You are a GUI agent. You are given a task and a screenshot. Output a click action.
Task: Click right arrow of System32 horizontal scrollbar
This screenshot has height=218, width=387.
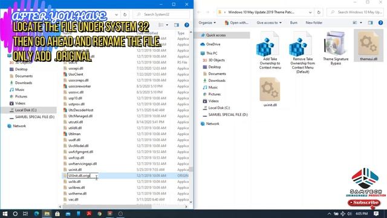[186, 206]
